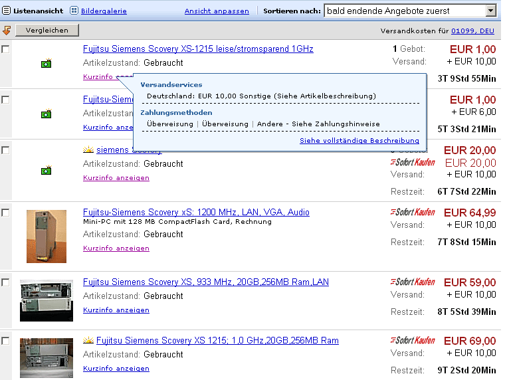Click Sofort Kaufen logo for EUR 64,99 item
The image size is (505, 380).
pos(413,212)
